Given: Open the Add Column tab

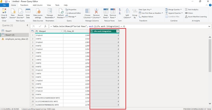Looking at the screenshot, I should pos(38,5).
